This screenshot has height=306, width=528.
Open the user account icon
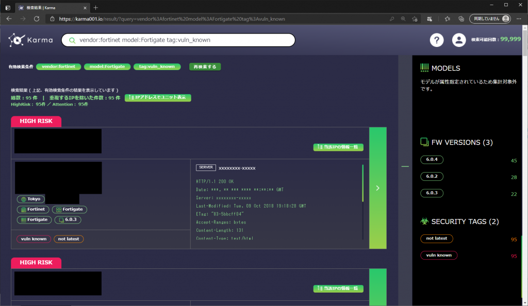[x=458, y=40]
